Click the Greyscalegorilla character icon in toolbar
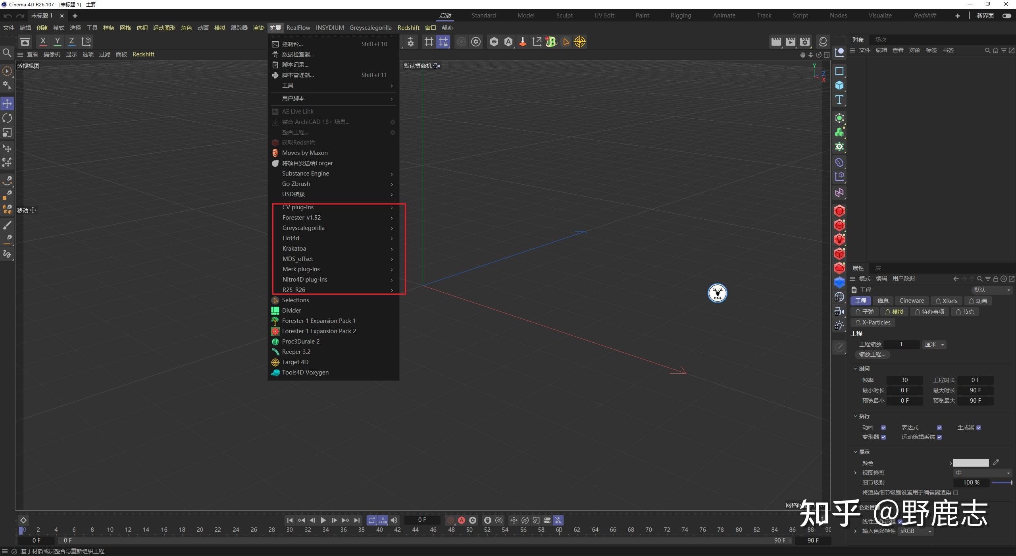The width and height of the screenshot is (1016, 556). point(551,41)
